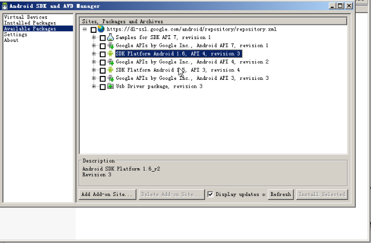
Task: Click add-on icon for Google APIs API 3
Action: 110,78
